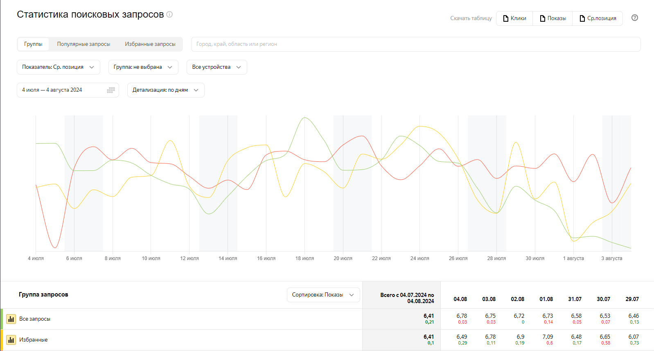Click the yellow color marker of Избранные row
This screenshot has width=654, height=351.
(2, 340)
